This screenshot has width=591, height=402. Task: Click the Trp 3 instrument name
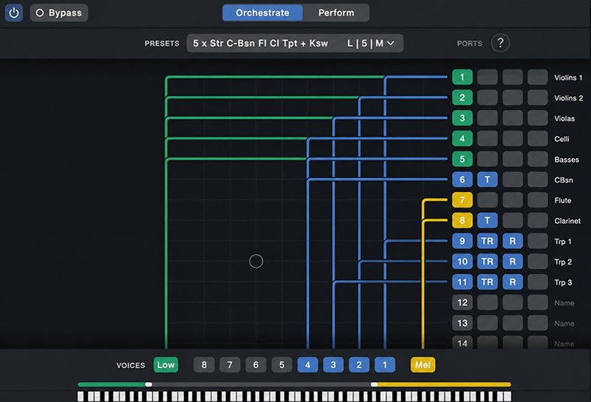(563, 282)
